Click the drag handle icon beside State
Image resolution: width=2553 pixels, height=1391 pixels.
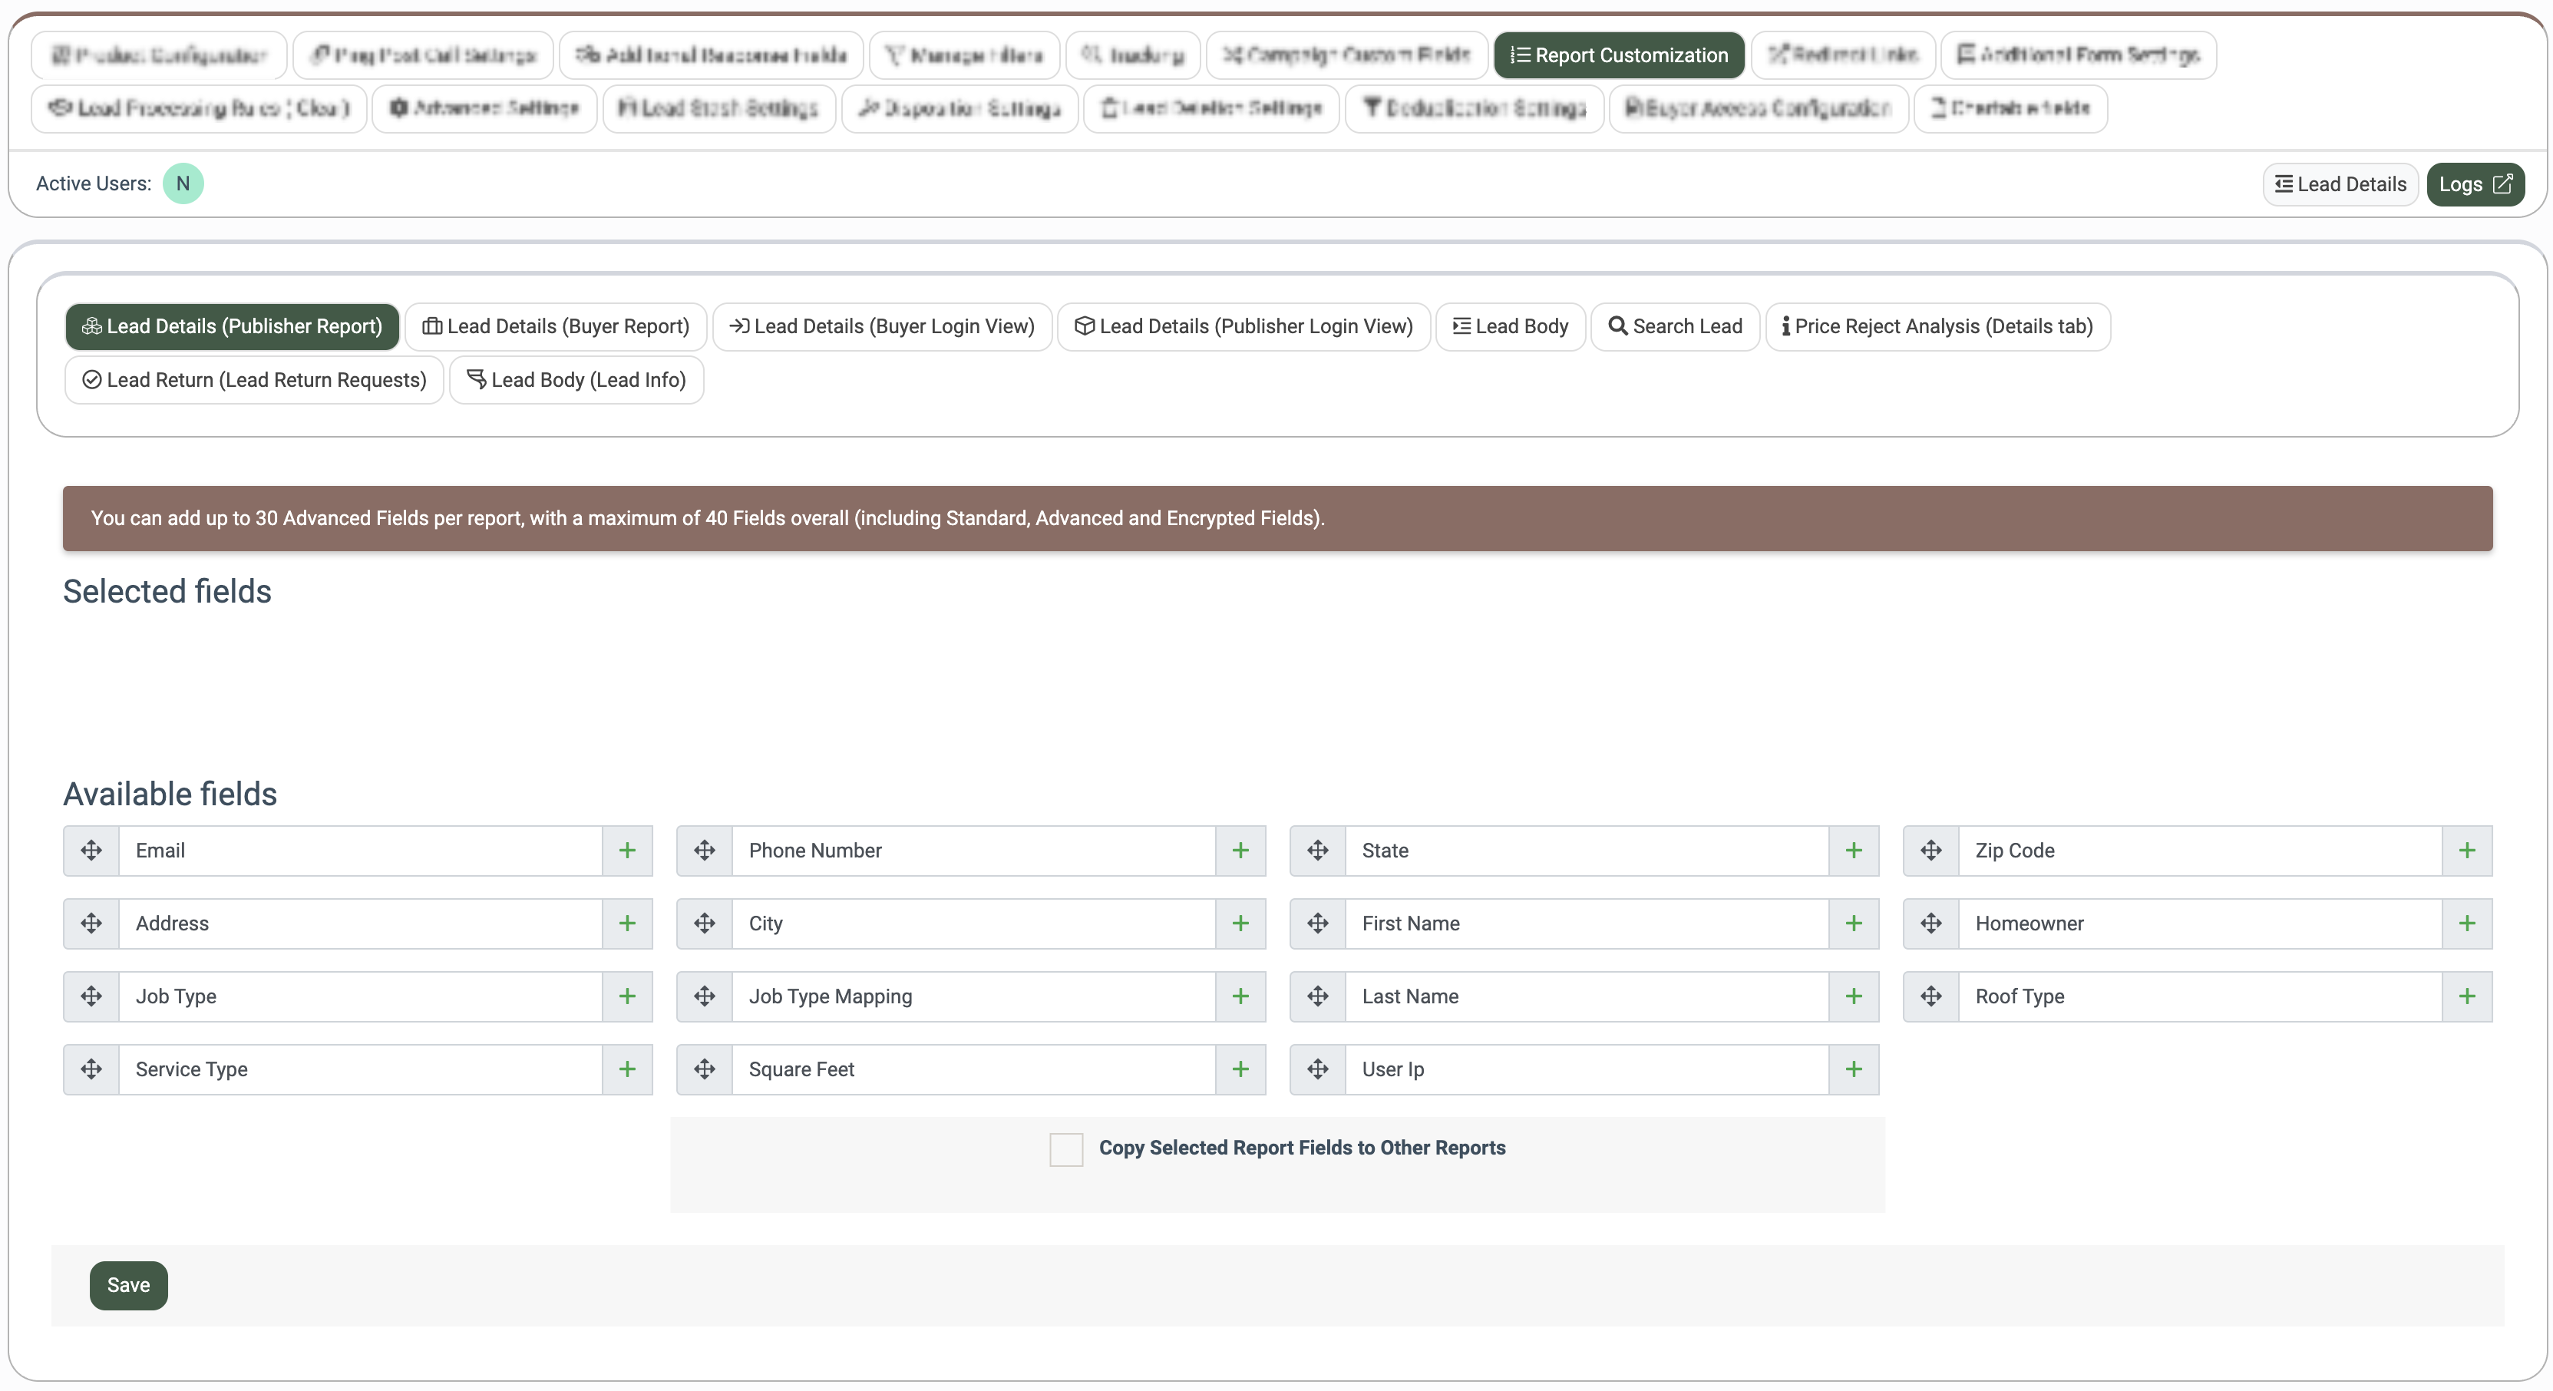point(1317,851)
